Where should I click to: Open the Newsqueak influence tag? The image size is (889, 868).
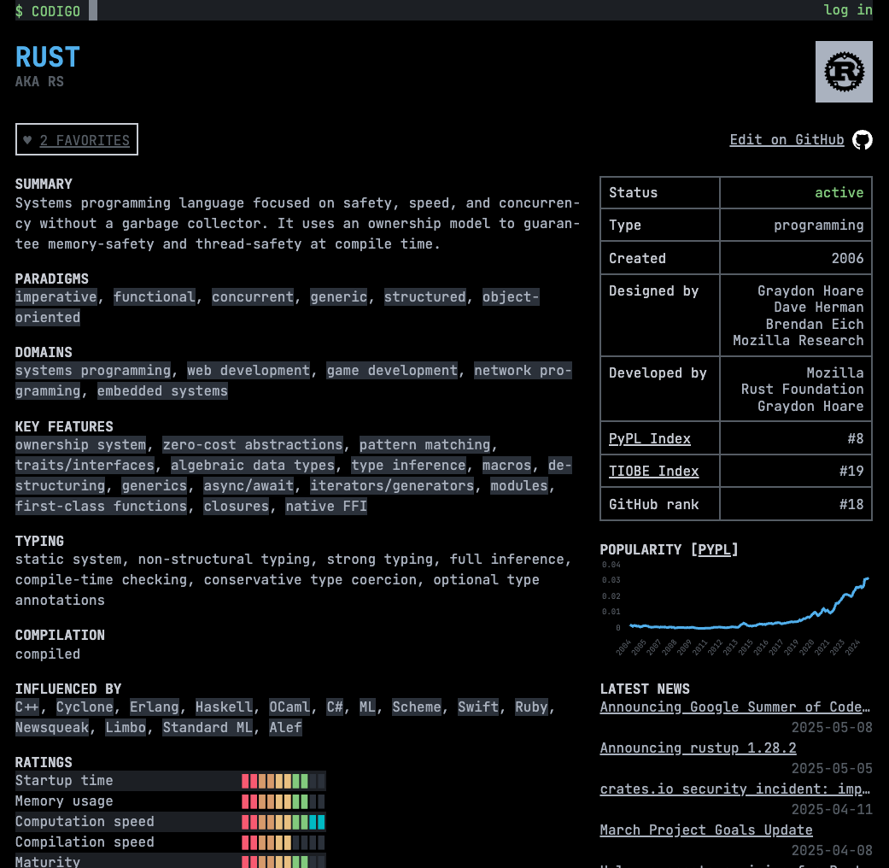pyautogui.click(x=52, y=727)
